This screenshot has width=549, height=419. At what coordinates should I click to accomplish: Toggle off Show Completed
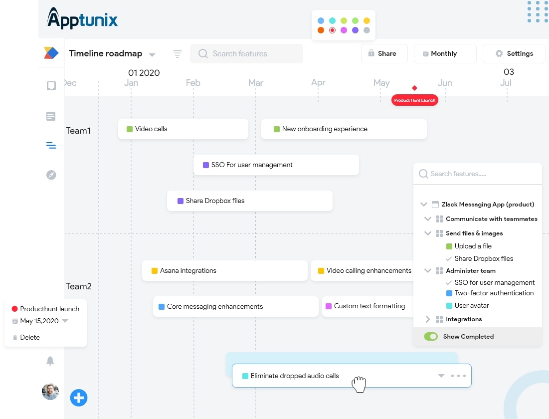click(430, 336)
